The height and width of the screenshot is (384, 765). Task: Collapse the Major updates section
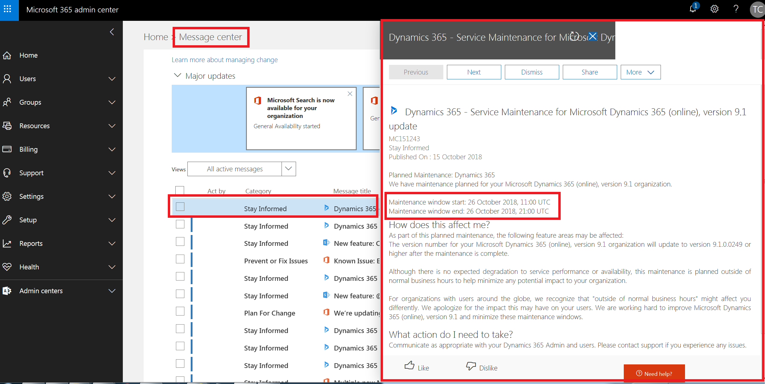pyautogui.click(x=178, y=75)
